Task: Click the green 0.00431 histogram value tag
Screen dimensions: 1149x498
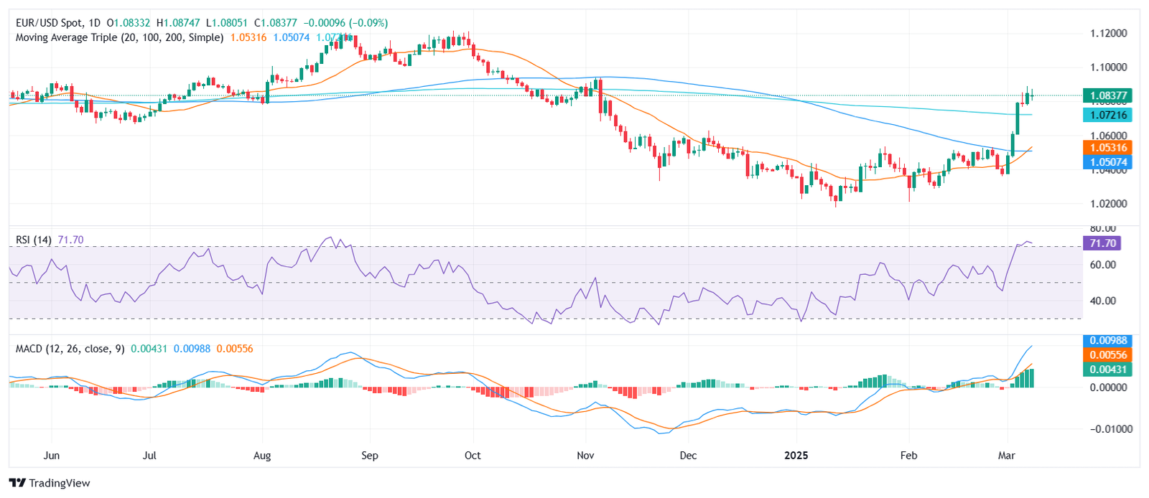Action: pos(1108,369)
